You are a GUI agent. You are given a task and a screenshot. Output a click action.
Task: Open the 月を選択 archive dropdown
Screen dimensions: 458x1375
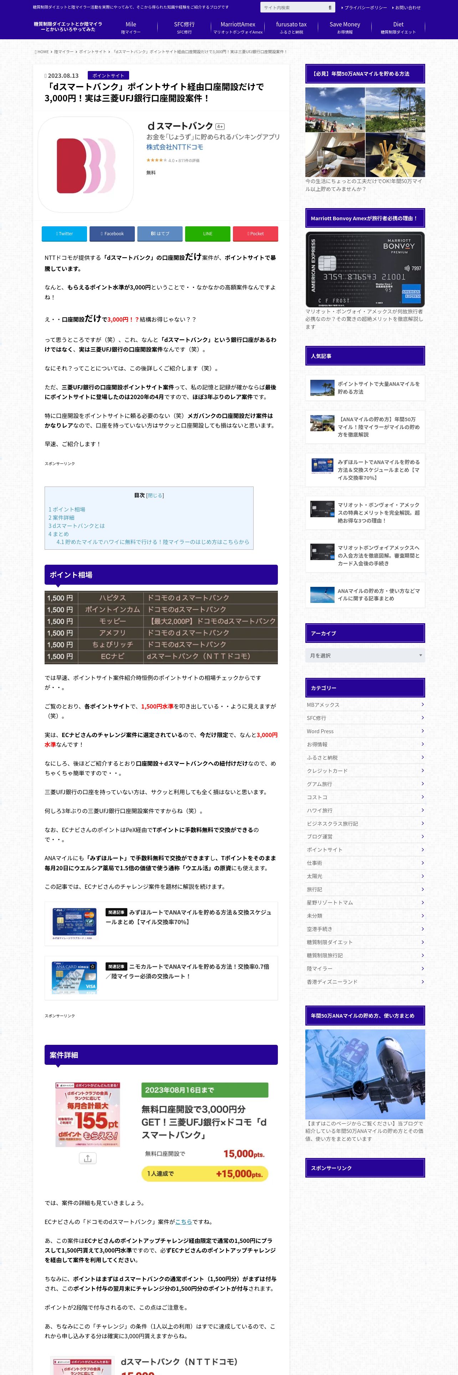[365, 655]
